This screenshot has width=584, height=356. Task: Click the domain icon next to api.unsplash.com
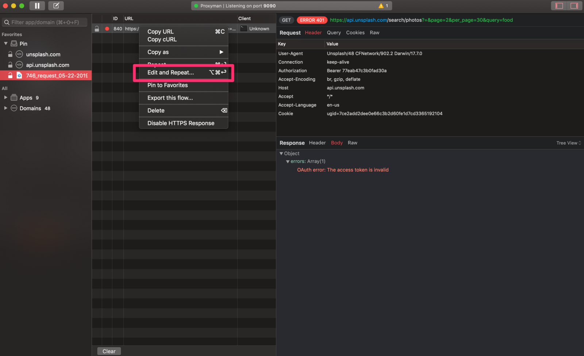(x=19, y=65)
